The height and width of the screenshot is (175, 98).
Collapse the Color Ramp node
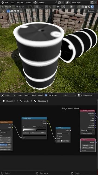(23, 118)
